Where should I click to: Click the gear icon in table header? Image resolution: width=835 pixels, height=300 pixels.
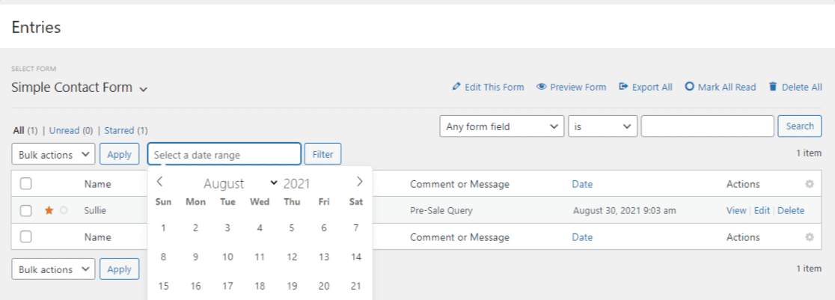[809, 184]
